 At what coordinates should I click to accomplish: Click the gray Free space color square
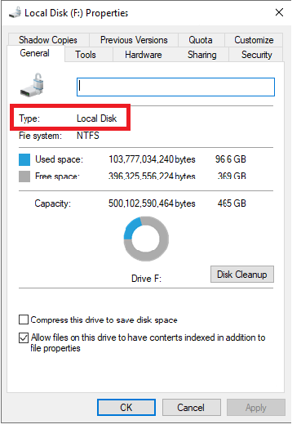[24, 177]
